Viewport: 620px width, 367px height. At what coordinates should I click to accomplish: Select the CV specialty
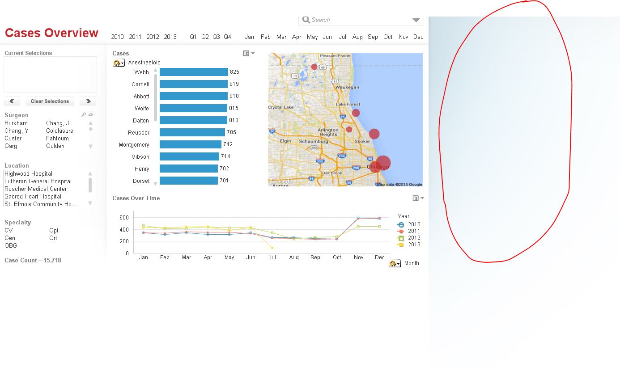click(8, 230)
